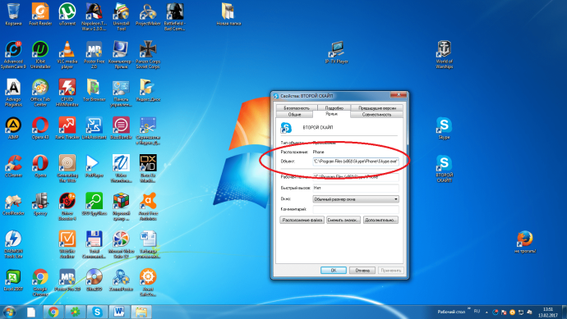The width and height of the screenshot is (567, 319).
Task: Select the IObit Uninstaller shortcut
Action: 40,55
